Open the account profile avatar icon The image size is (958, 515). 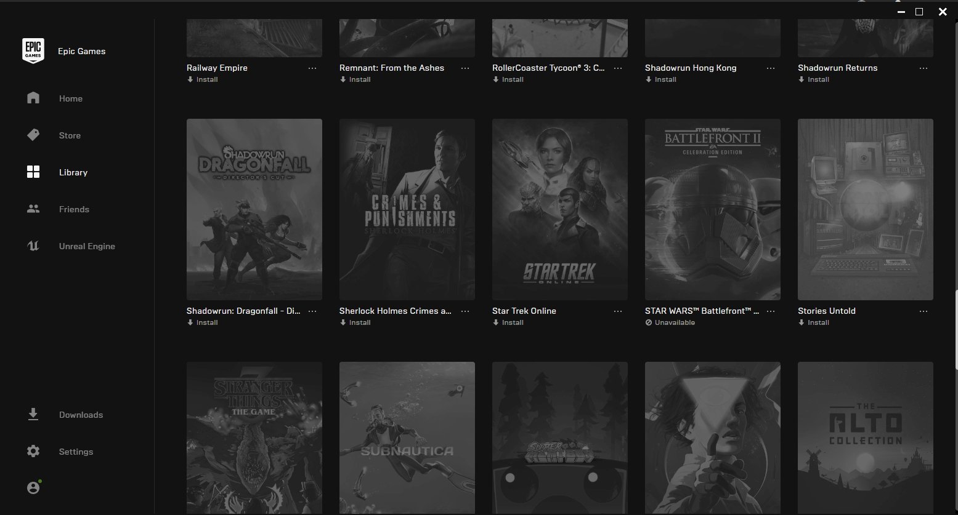point(33,487)
